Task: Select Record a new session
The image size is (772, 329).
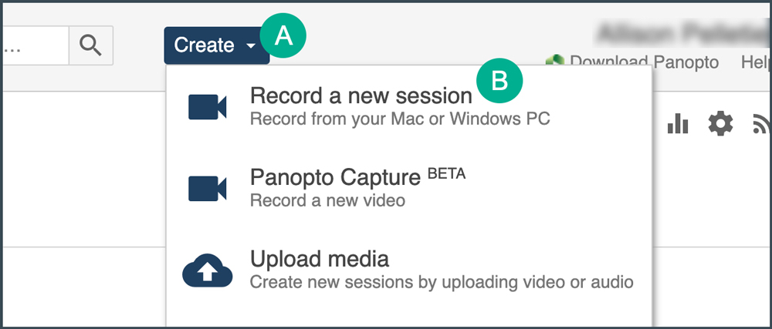Action: click(x=361, y=96)
